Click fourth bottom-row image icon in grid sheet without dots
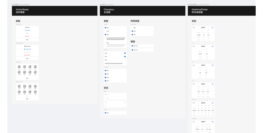Image resolution: width=263 pixels, height=133 pixels. 35,72
